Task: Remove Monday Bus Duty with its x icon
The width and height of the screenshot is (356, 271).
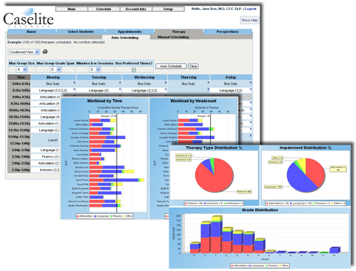Action: [74, 83]
